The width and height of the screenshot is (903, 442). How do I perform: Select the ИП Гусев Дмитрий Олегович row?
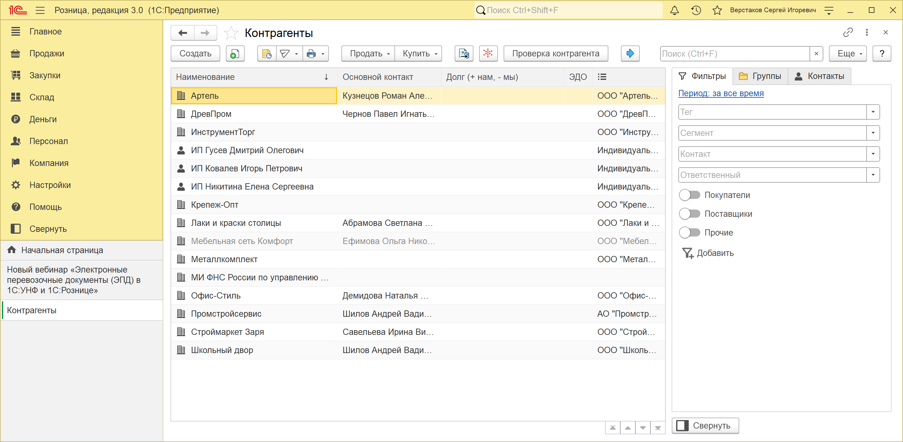[x=418, y=150]
